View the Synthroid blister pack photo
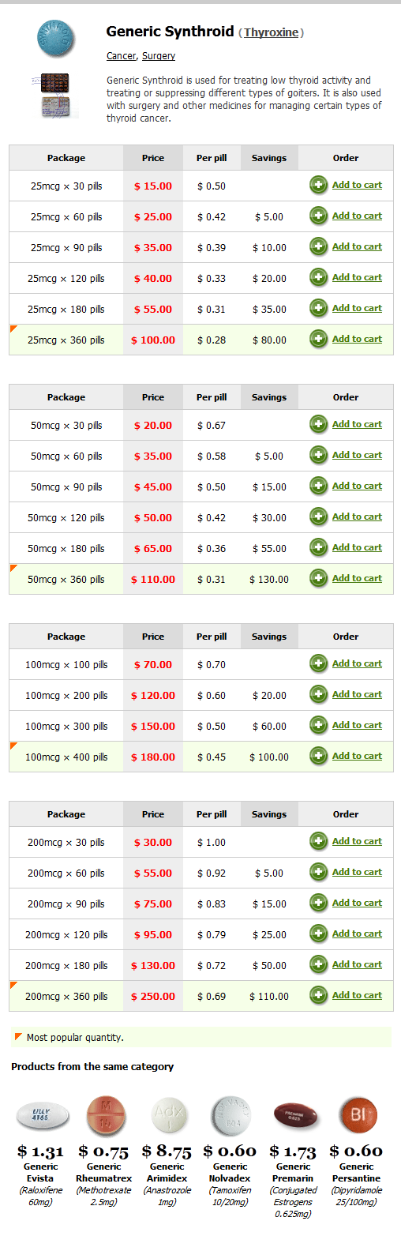This screenshot has height=1236, width=401. (55, 96)
